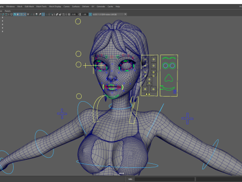242x182 pixels.
Task: Open the Help menu
Action: 117,7
